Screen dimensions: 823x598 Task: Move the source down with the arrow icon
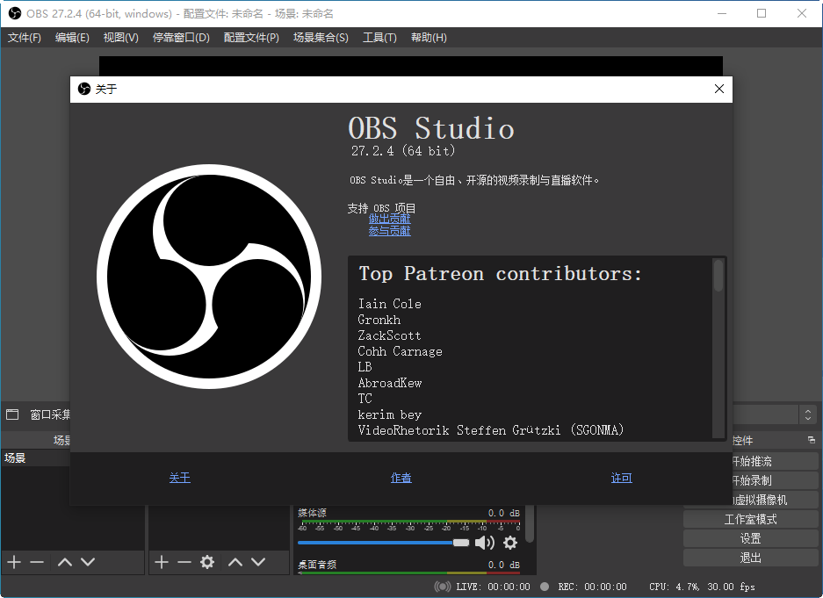(258, 562)
